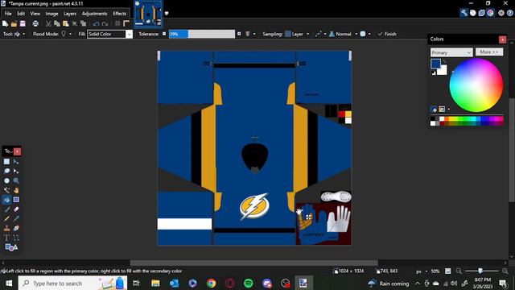Image resolution: width=515 pixels, height=290 pixels.
Task: Click the Save floppy disk icon
Action: click(23, 23)
